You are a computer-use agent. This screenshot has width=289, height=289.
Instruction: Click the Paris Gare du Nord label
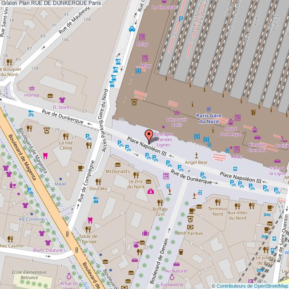(x=209, y=119)
